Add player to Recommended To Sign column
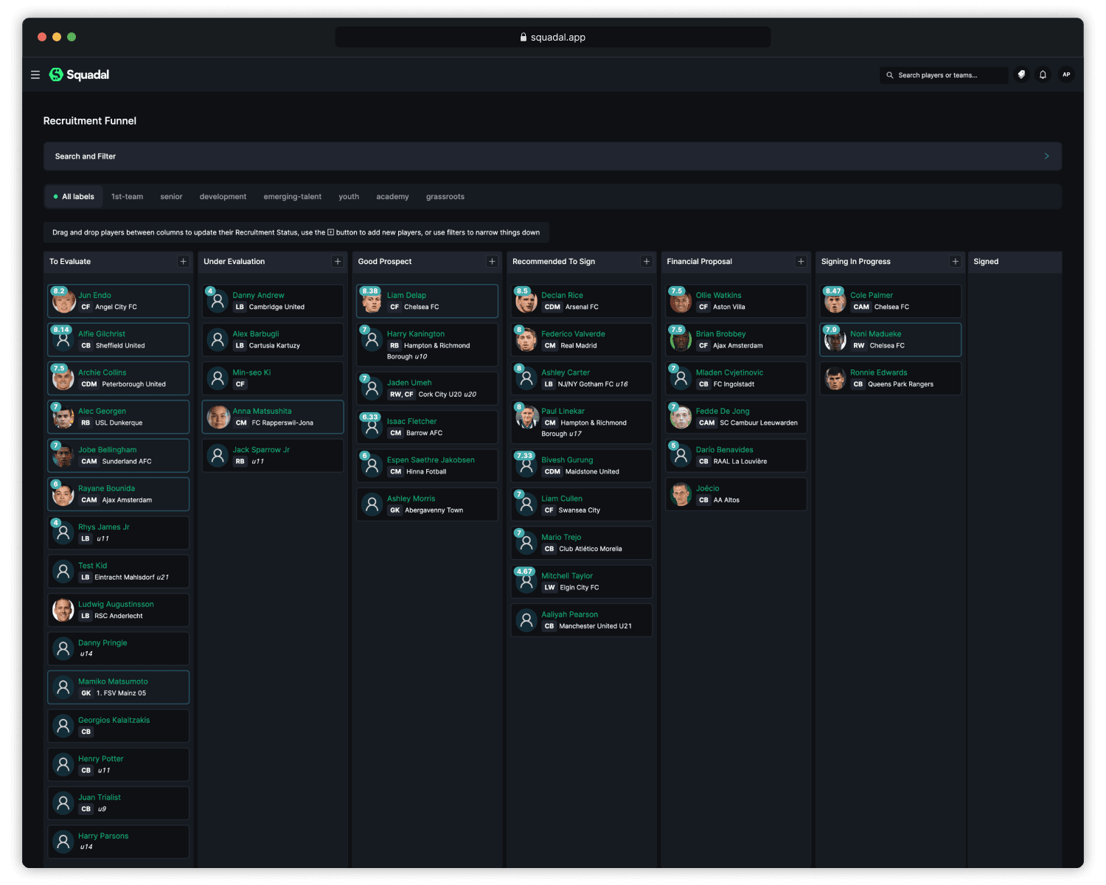The width and height of the screenshot is (1106, 885). (x=647, y=262)
